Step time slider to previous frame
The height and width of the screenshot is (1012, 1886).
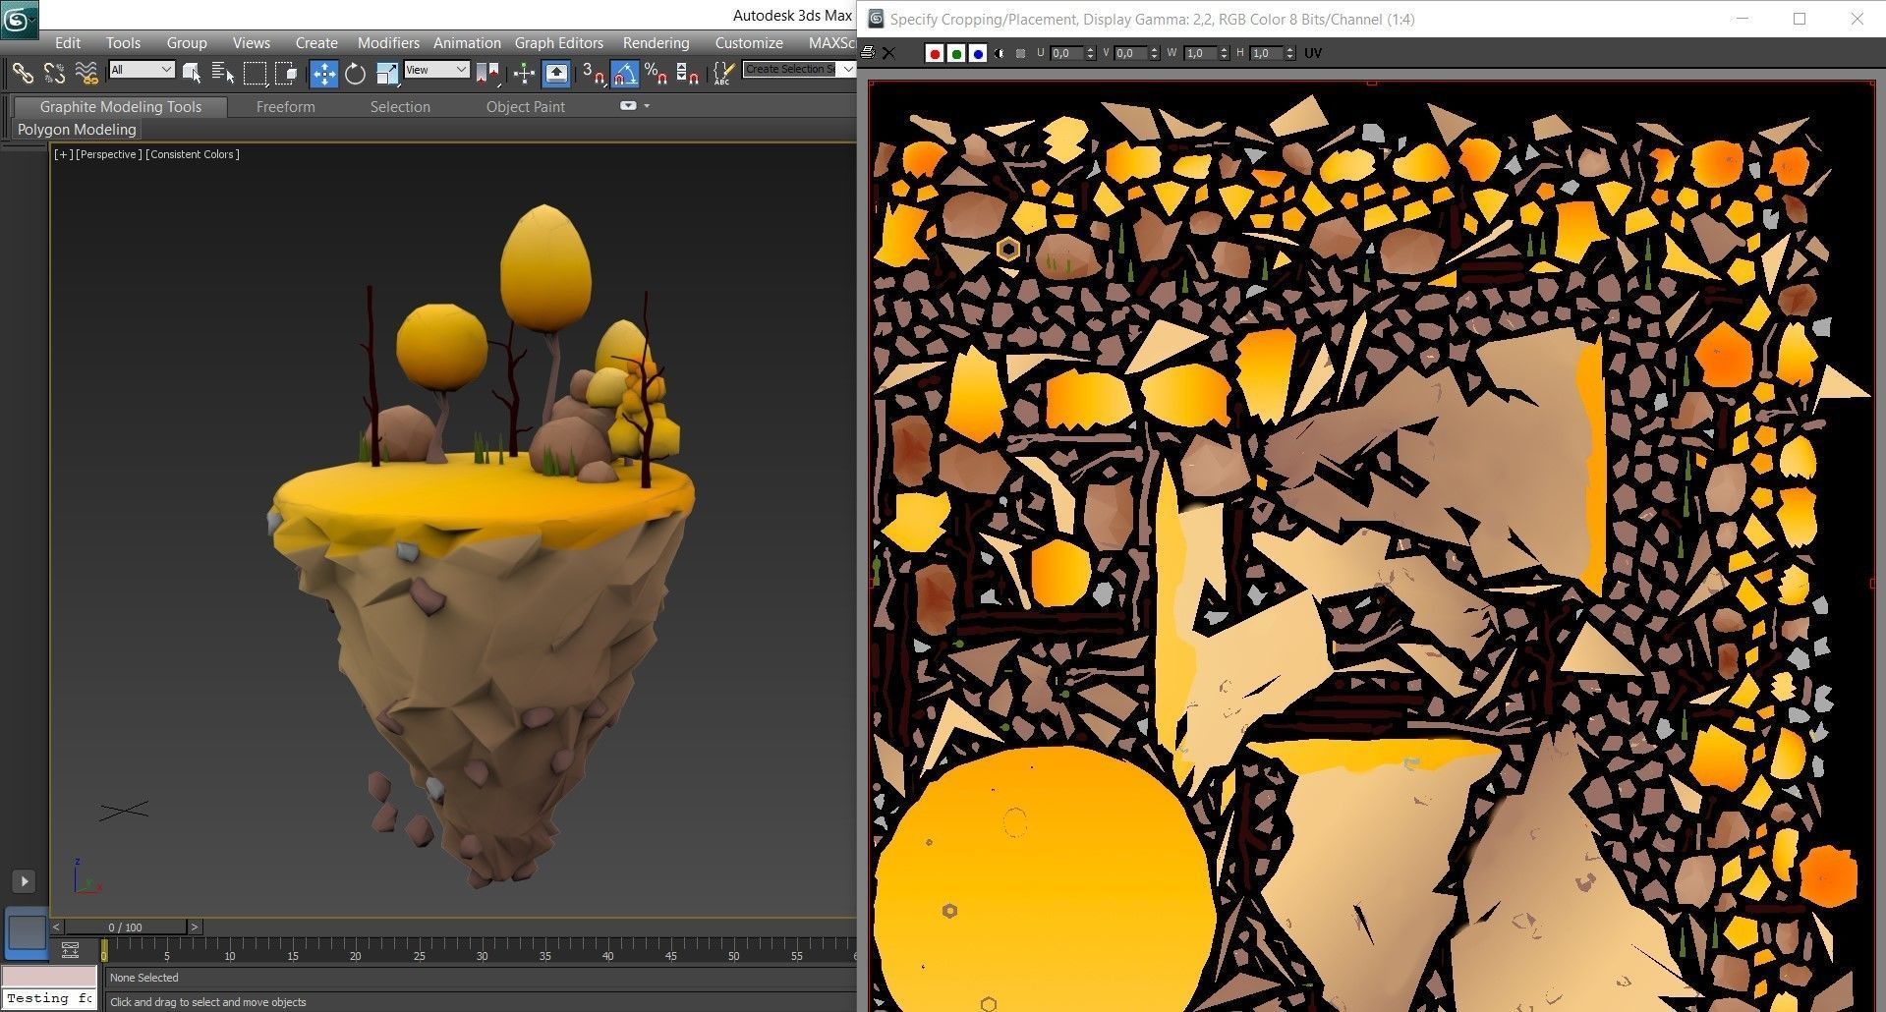[56, 927]
